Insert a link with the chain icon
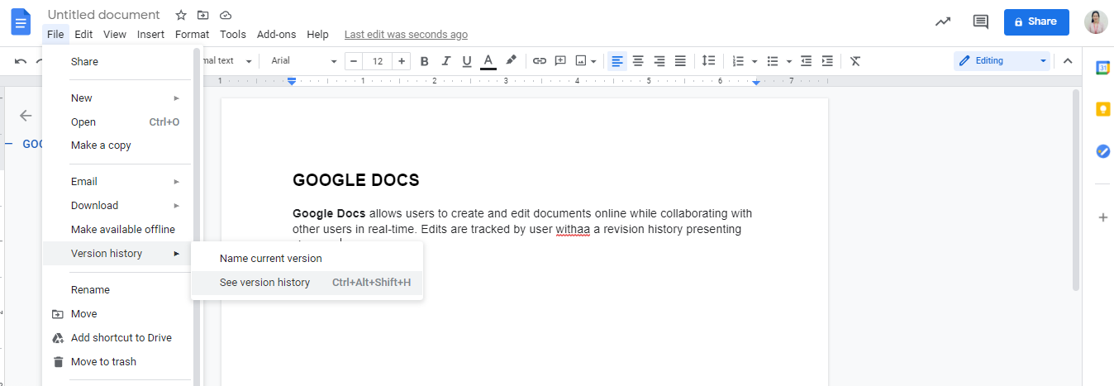Image resolution: width=1114 pixels, height=386 pixels. [x=540, y=61]
